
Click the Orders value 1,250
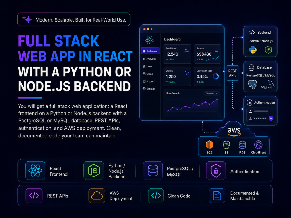[x=171, y=76]
